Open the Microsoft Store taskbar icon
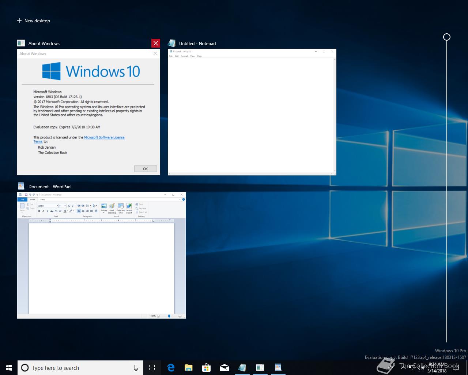Image resolution: width=468 pixels, height=375 pixels. coord(207,368)
